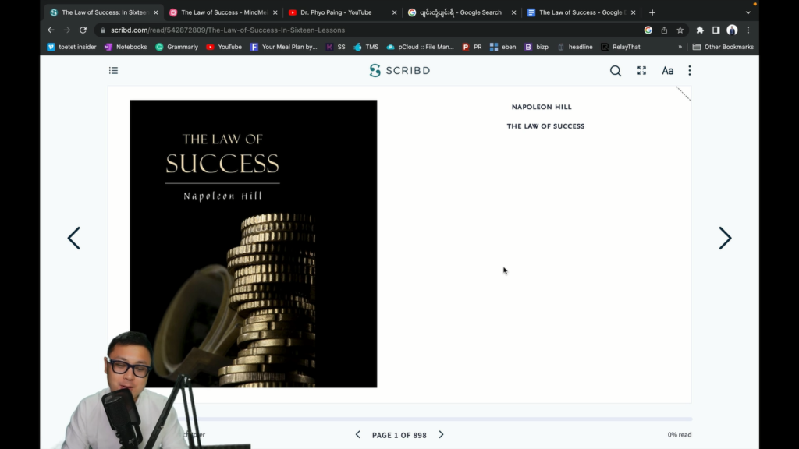Image resolution: width=799 pixels, height=449 pixels.
Task: Click the small previous page chevron in footer
Action: (357, 435)
